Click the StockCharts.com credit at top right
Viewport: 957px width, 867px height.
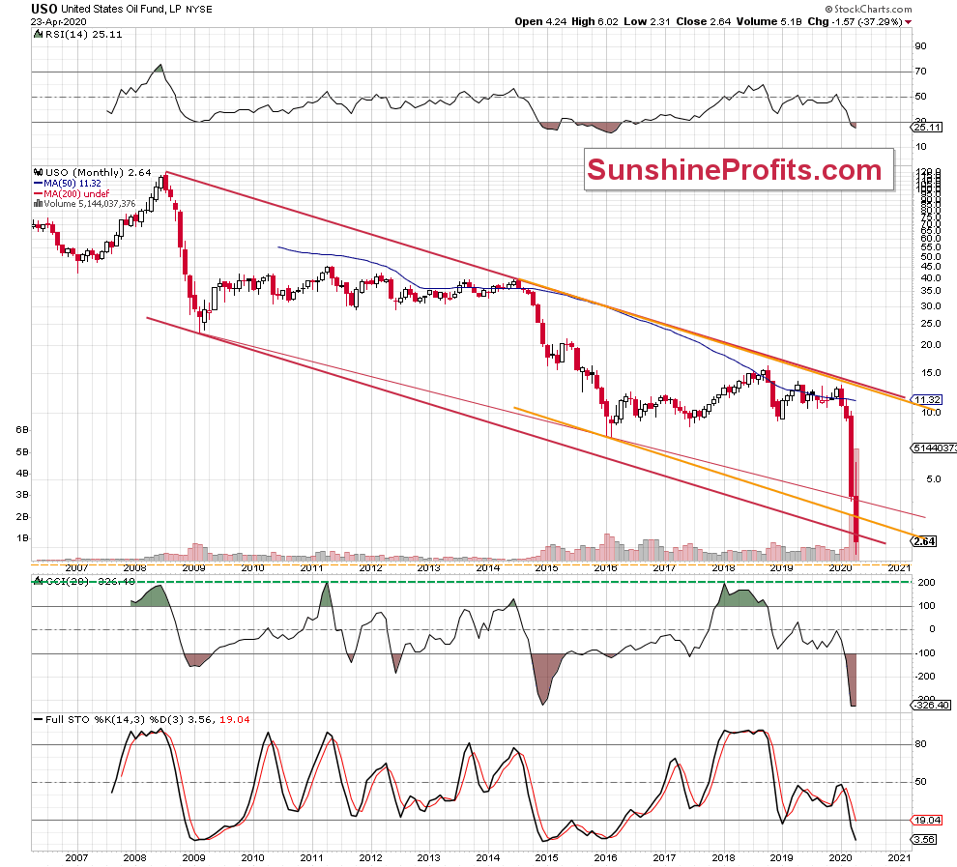tap(868, 9)
